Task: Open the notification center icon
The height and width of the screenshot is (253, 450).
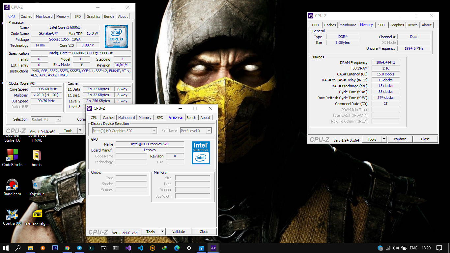Action: coord(439,248)
